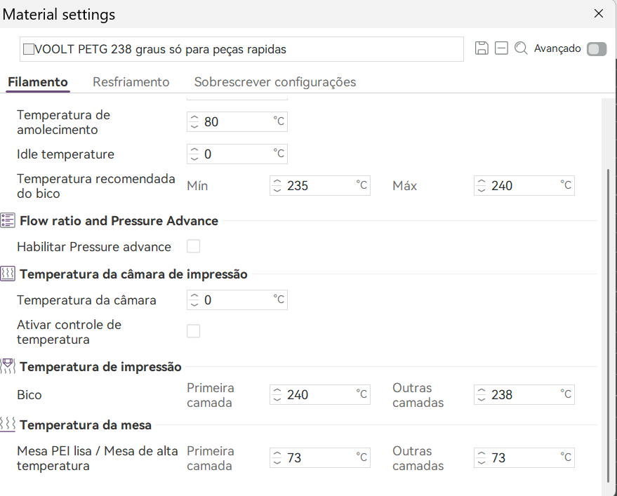Click the Temperatura de impressão heading

[x=101, y=367]
